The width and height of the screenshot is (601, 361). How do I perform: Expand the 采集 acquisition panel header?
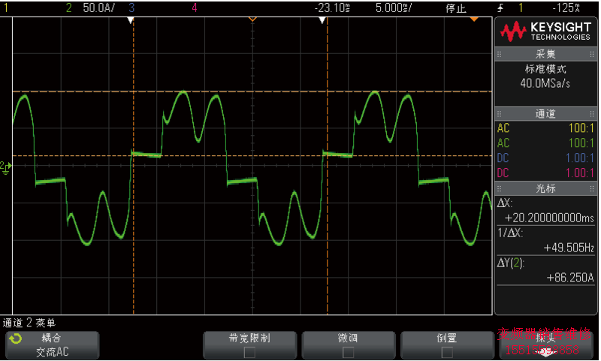pos(545,54)
